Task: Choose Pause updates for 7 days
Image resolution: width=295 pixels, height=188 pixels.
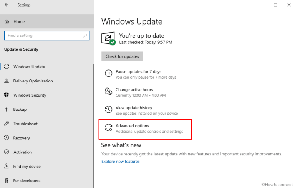Action: (x=140, y=74)
